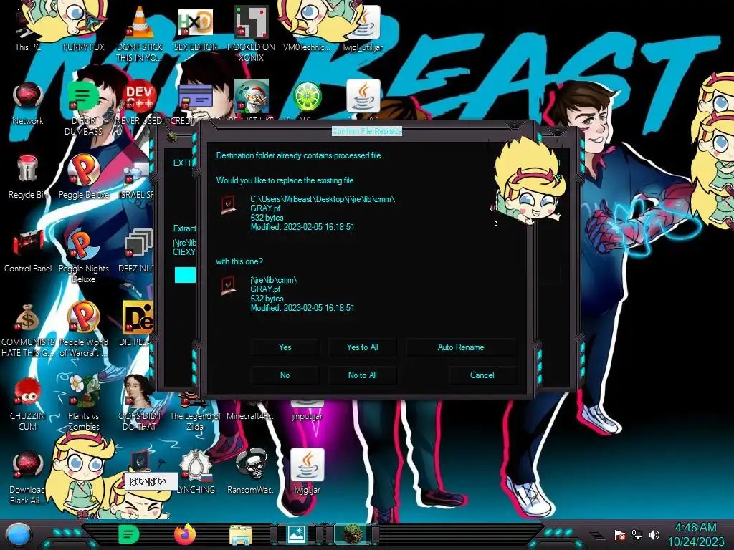Open HxD icon labeled SEX EDITOR
Image resolution: width=734 pixels, height=550 pixels.
tap(195, 29)
